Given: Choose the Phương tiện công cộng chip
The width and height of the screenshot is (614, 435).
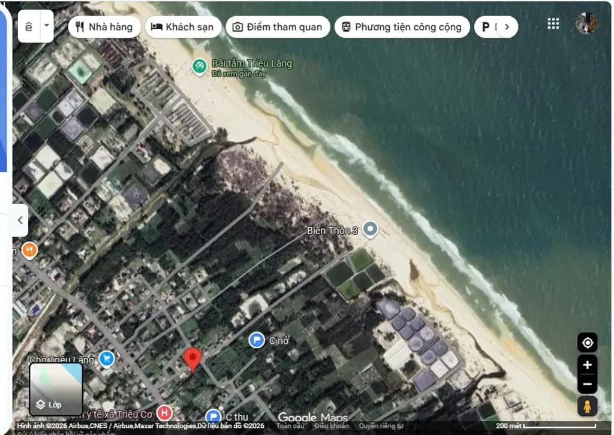Looking at the screenshot, I should (x=402, y=27).
